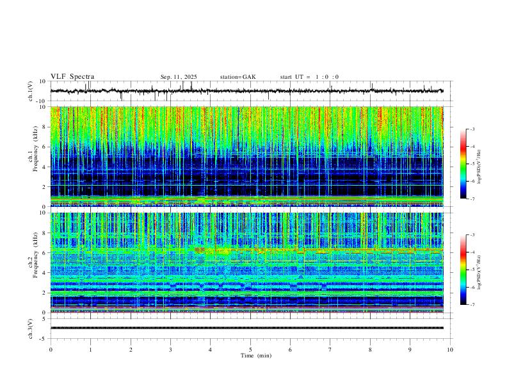The height and width of the screenshot is (392, 507).
Task: Click inside the ch.2 spectrogram plot
Action: pyautogui.click(x=247, y=263)
